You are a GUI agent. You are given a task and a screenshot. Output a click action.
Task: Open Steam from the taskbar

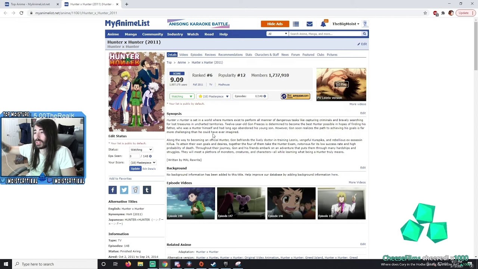[x=213, y=264]
